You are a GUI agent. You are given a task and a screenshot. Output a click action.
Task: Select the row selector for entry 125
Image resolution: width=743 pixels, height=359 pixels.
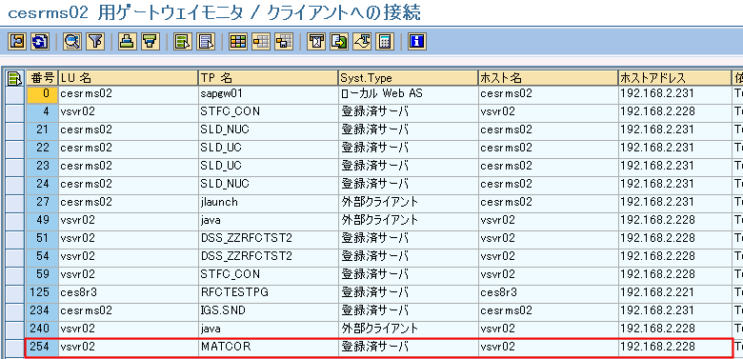click(x=15, y=292)
